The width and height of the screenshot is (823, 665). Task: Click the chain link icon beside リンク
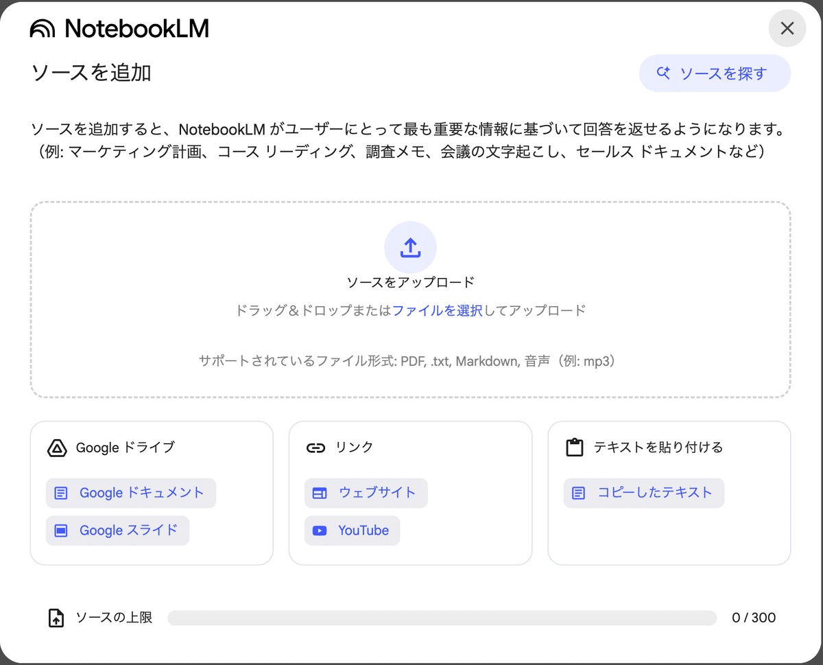tap(315, 448)
